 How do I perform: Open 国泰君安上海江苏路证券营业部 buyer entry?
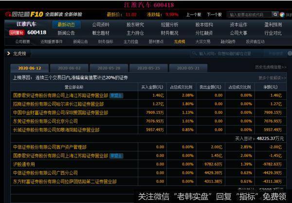pyautogui.click(x=59, y=95)
